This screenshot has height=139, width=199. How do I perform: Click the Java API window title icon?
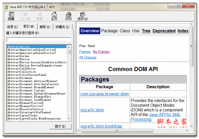(x=6, y=7)
